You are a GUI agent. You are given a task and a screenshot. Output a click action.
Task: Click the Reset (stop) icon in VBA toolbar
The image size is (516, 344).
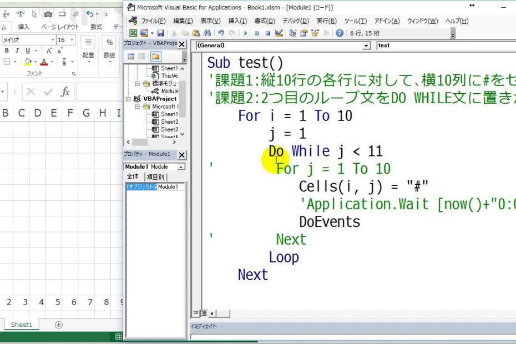[267, 33]
